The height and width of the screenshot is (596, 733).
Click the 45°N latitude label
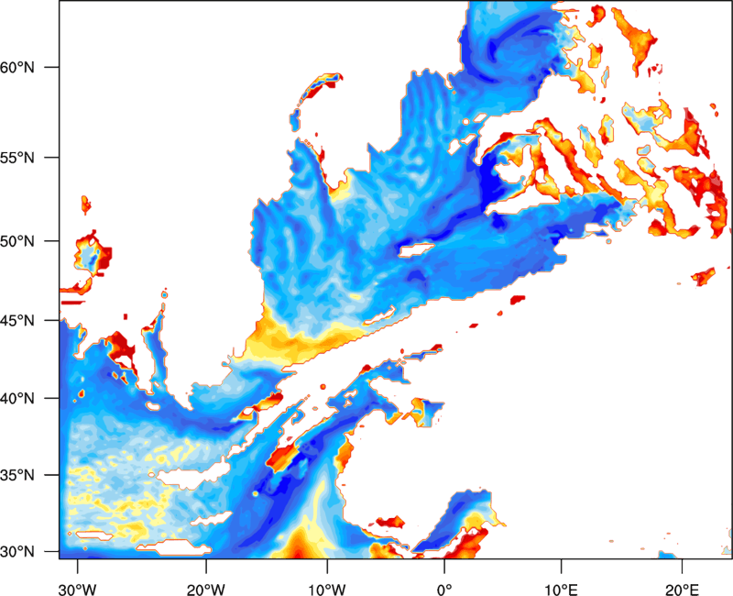pos(17,321)
